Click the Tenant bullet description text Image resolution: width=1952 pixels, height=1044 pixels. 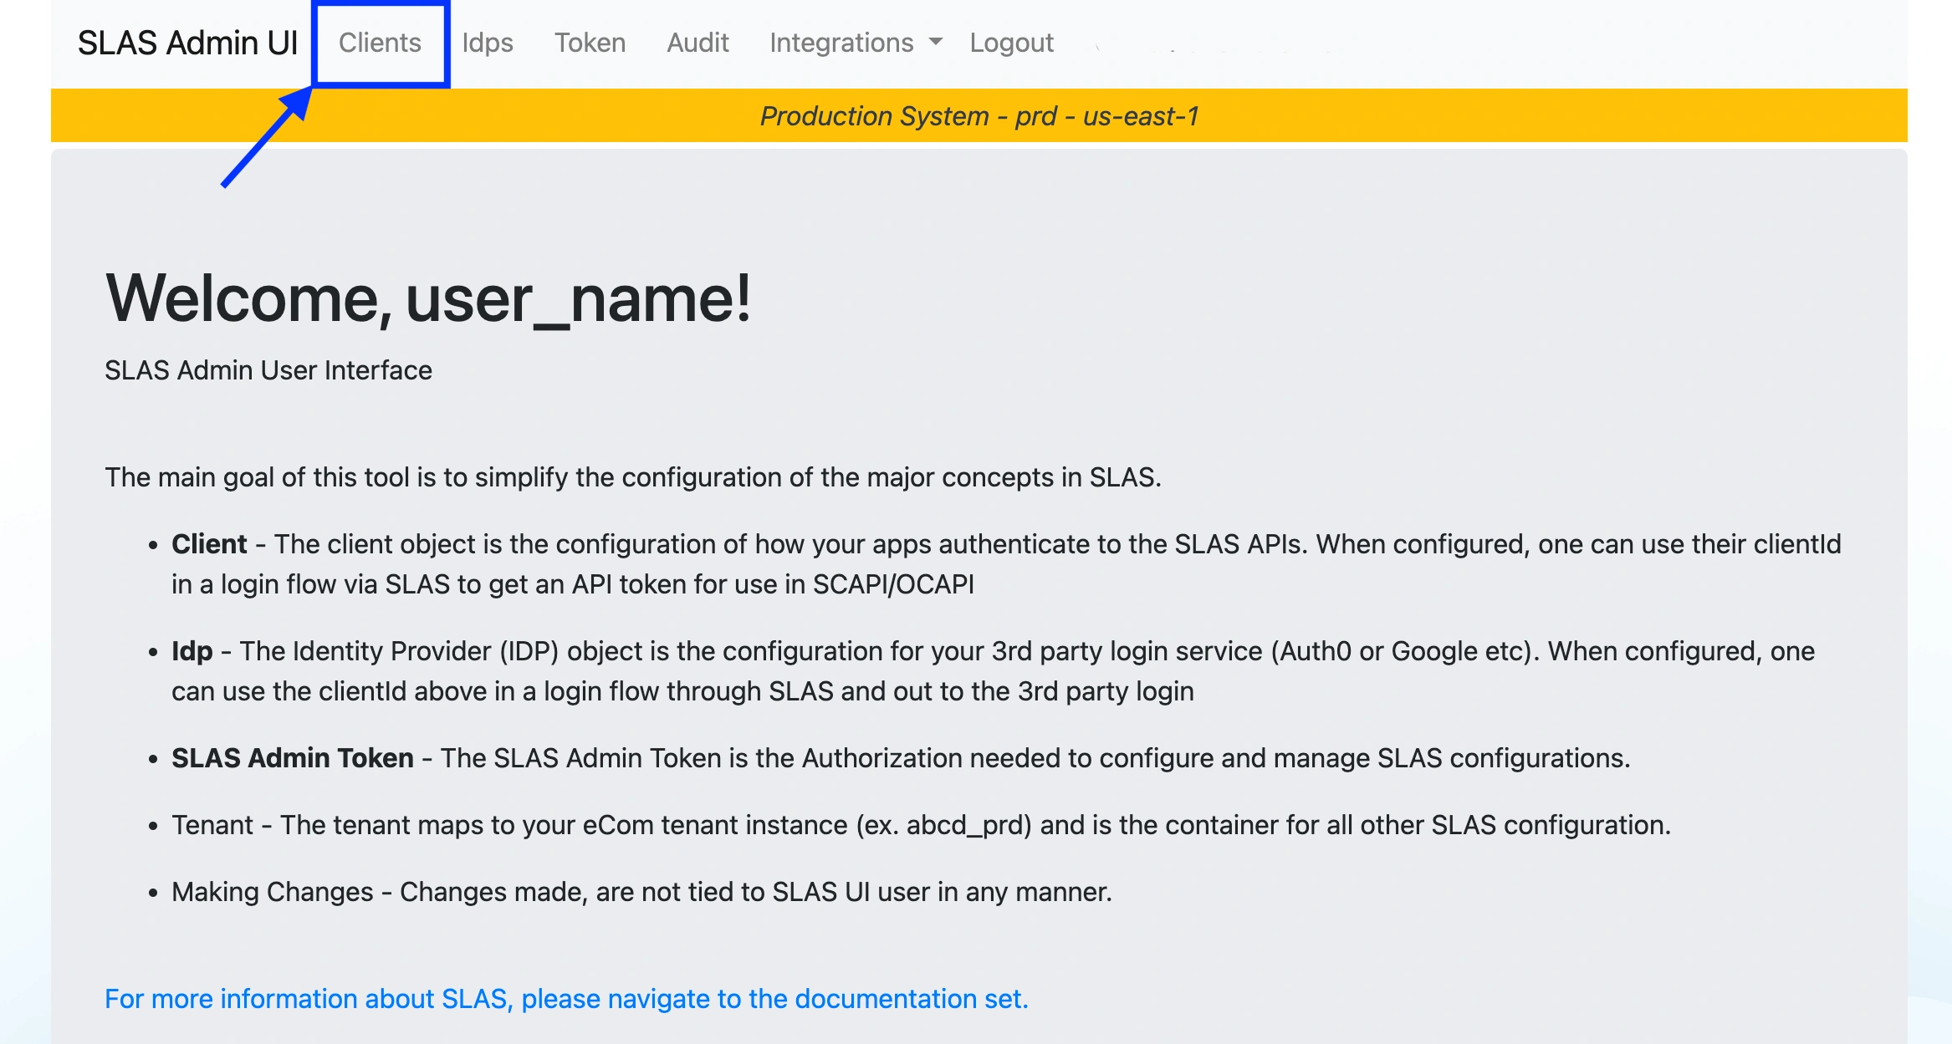(920, 825)
